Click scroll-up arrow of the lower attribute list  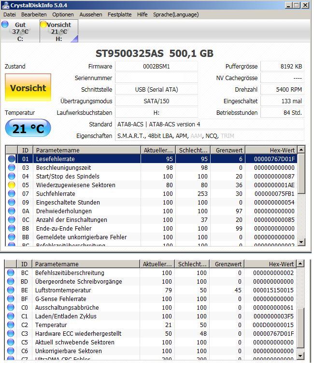(300, 263)
